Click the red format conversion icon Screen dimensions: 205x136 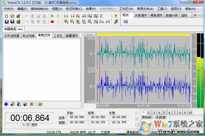tap(126, 22)
